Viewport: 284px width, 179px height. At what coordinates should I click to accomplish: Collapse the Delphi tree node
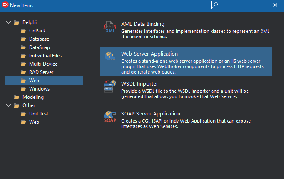click(8, 22)
